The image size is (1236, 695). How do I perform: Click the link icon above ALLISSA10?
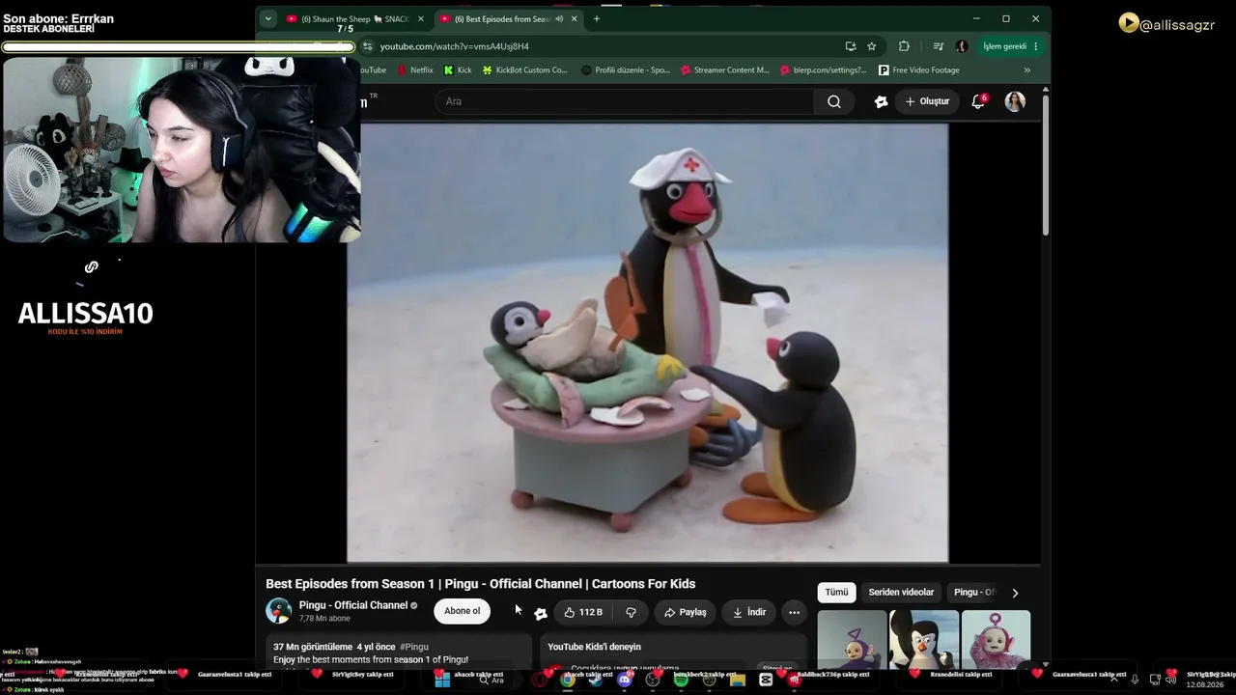point(91,267)
